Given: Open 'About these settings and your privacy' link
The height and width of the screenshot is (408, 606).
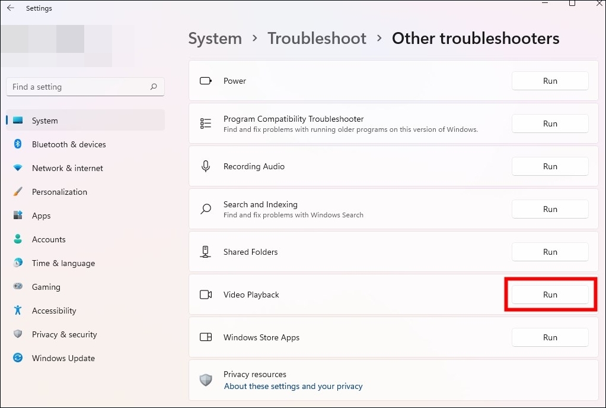Looking at the screenshot, I should pos(293,386).
